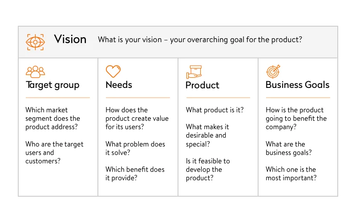Viewport: 356px width, 222px height.
Task: Click "Which one is the most important?" text
Action: (x=291, y=174)
